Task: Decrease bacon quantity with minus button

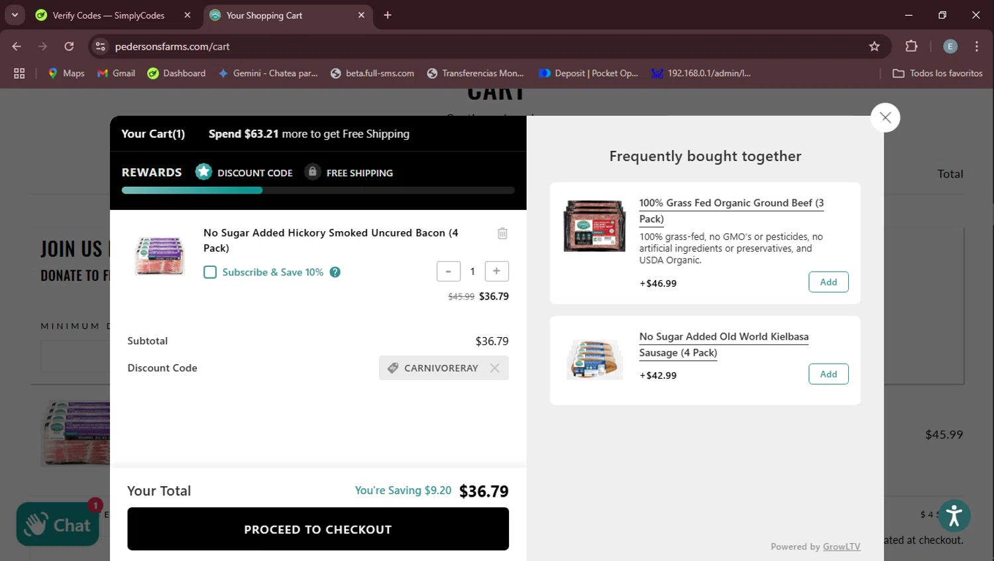Action: pos(449,271)
